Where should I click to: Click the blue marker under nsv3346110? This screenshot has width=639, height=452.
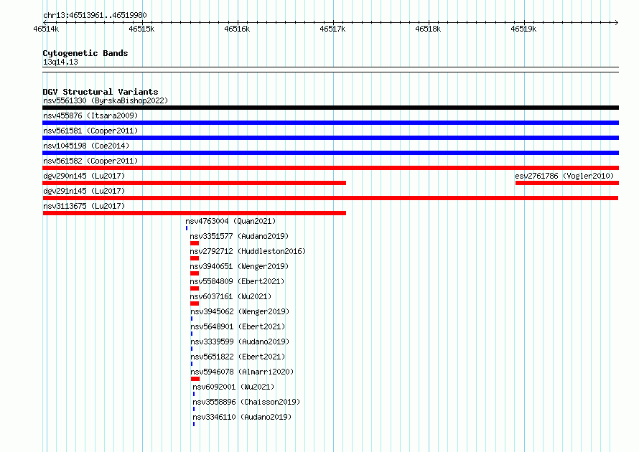(194, 424)
